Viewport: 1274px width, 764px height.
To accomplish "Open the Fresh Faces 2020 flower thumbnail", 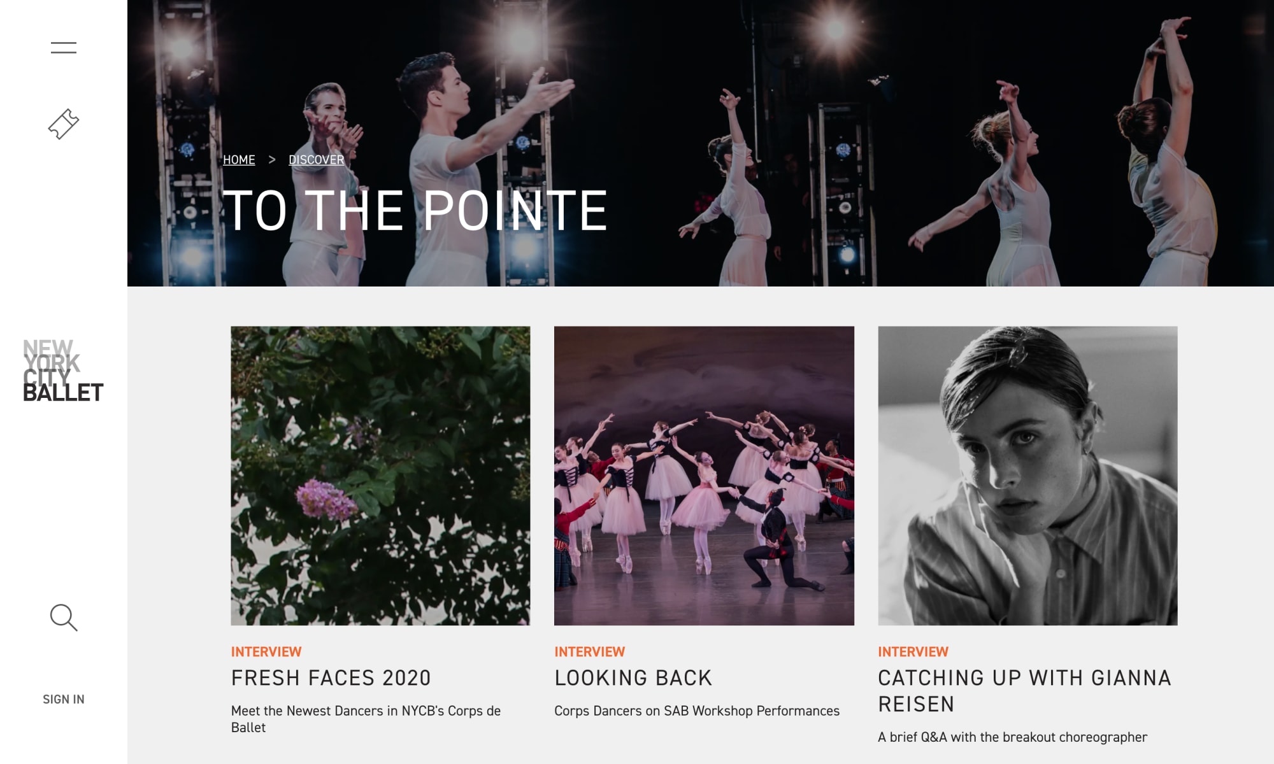I will click(380, 476).
